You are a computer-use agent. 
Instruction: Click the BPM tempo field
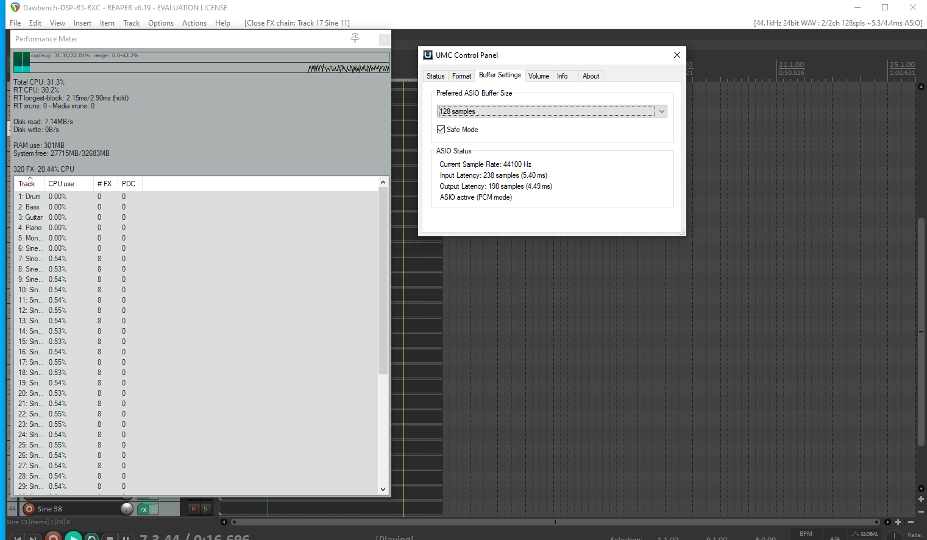pos(806,535)
